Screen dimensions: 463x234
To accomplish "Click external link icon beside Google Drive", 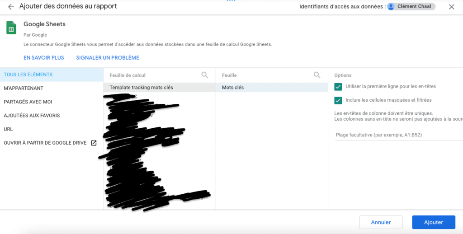I will (94, 143).
